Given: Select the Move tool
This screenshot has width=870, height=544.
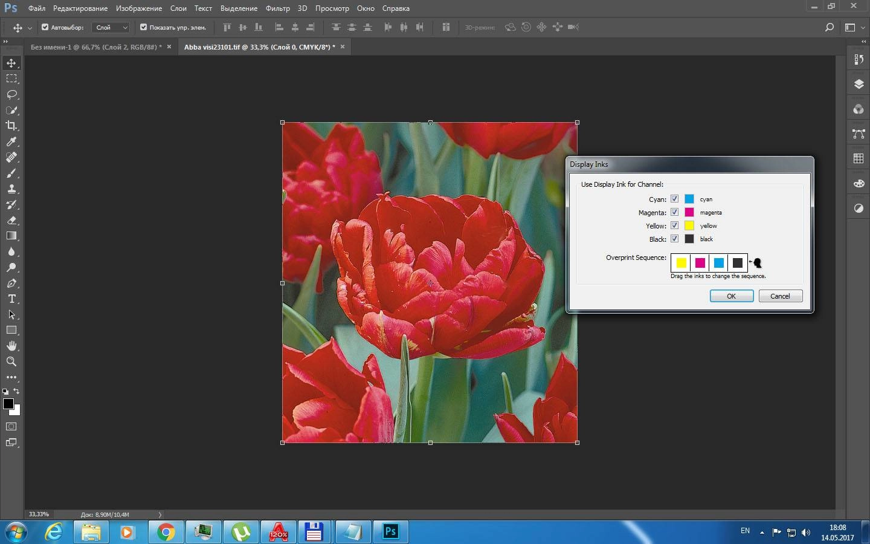Looking at the screenshot, I should point(11,63).
